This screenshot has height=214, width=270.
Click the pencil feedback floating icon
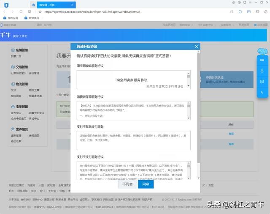tap(262, 93)
